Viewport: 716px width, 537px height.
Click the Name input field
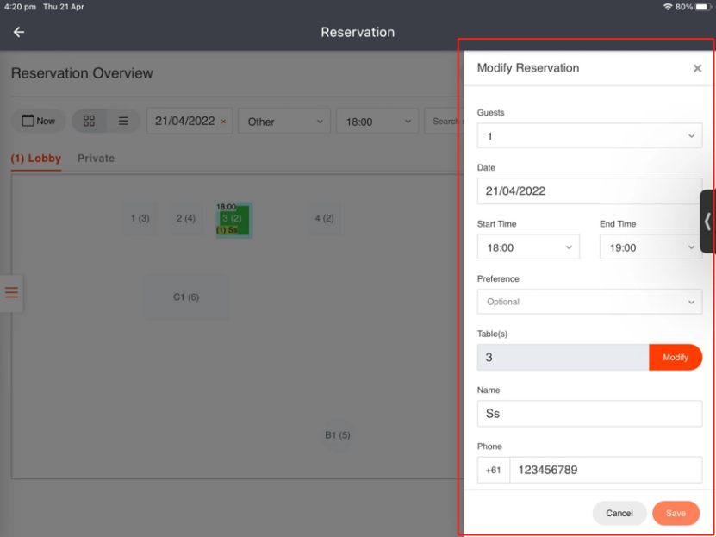pyautogui.click(x=589, y=414)
